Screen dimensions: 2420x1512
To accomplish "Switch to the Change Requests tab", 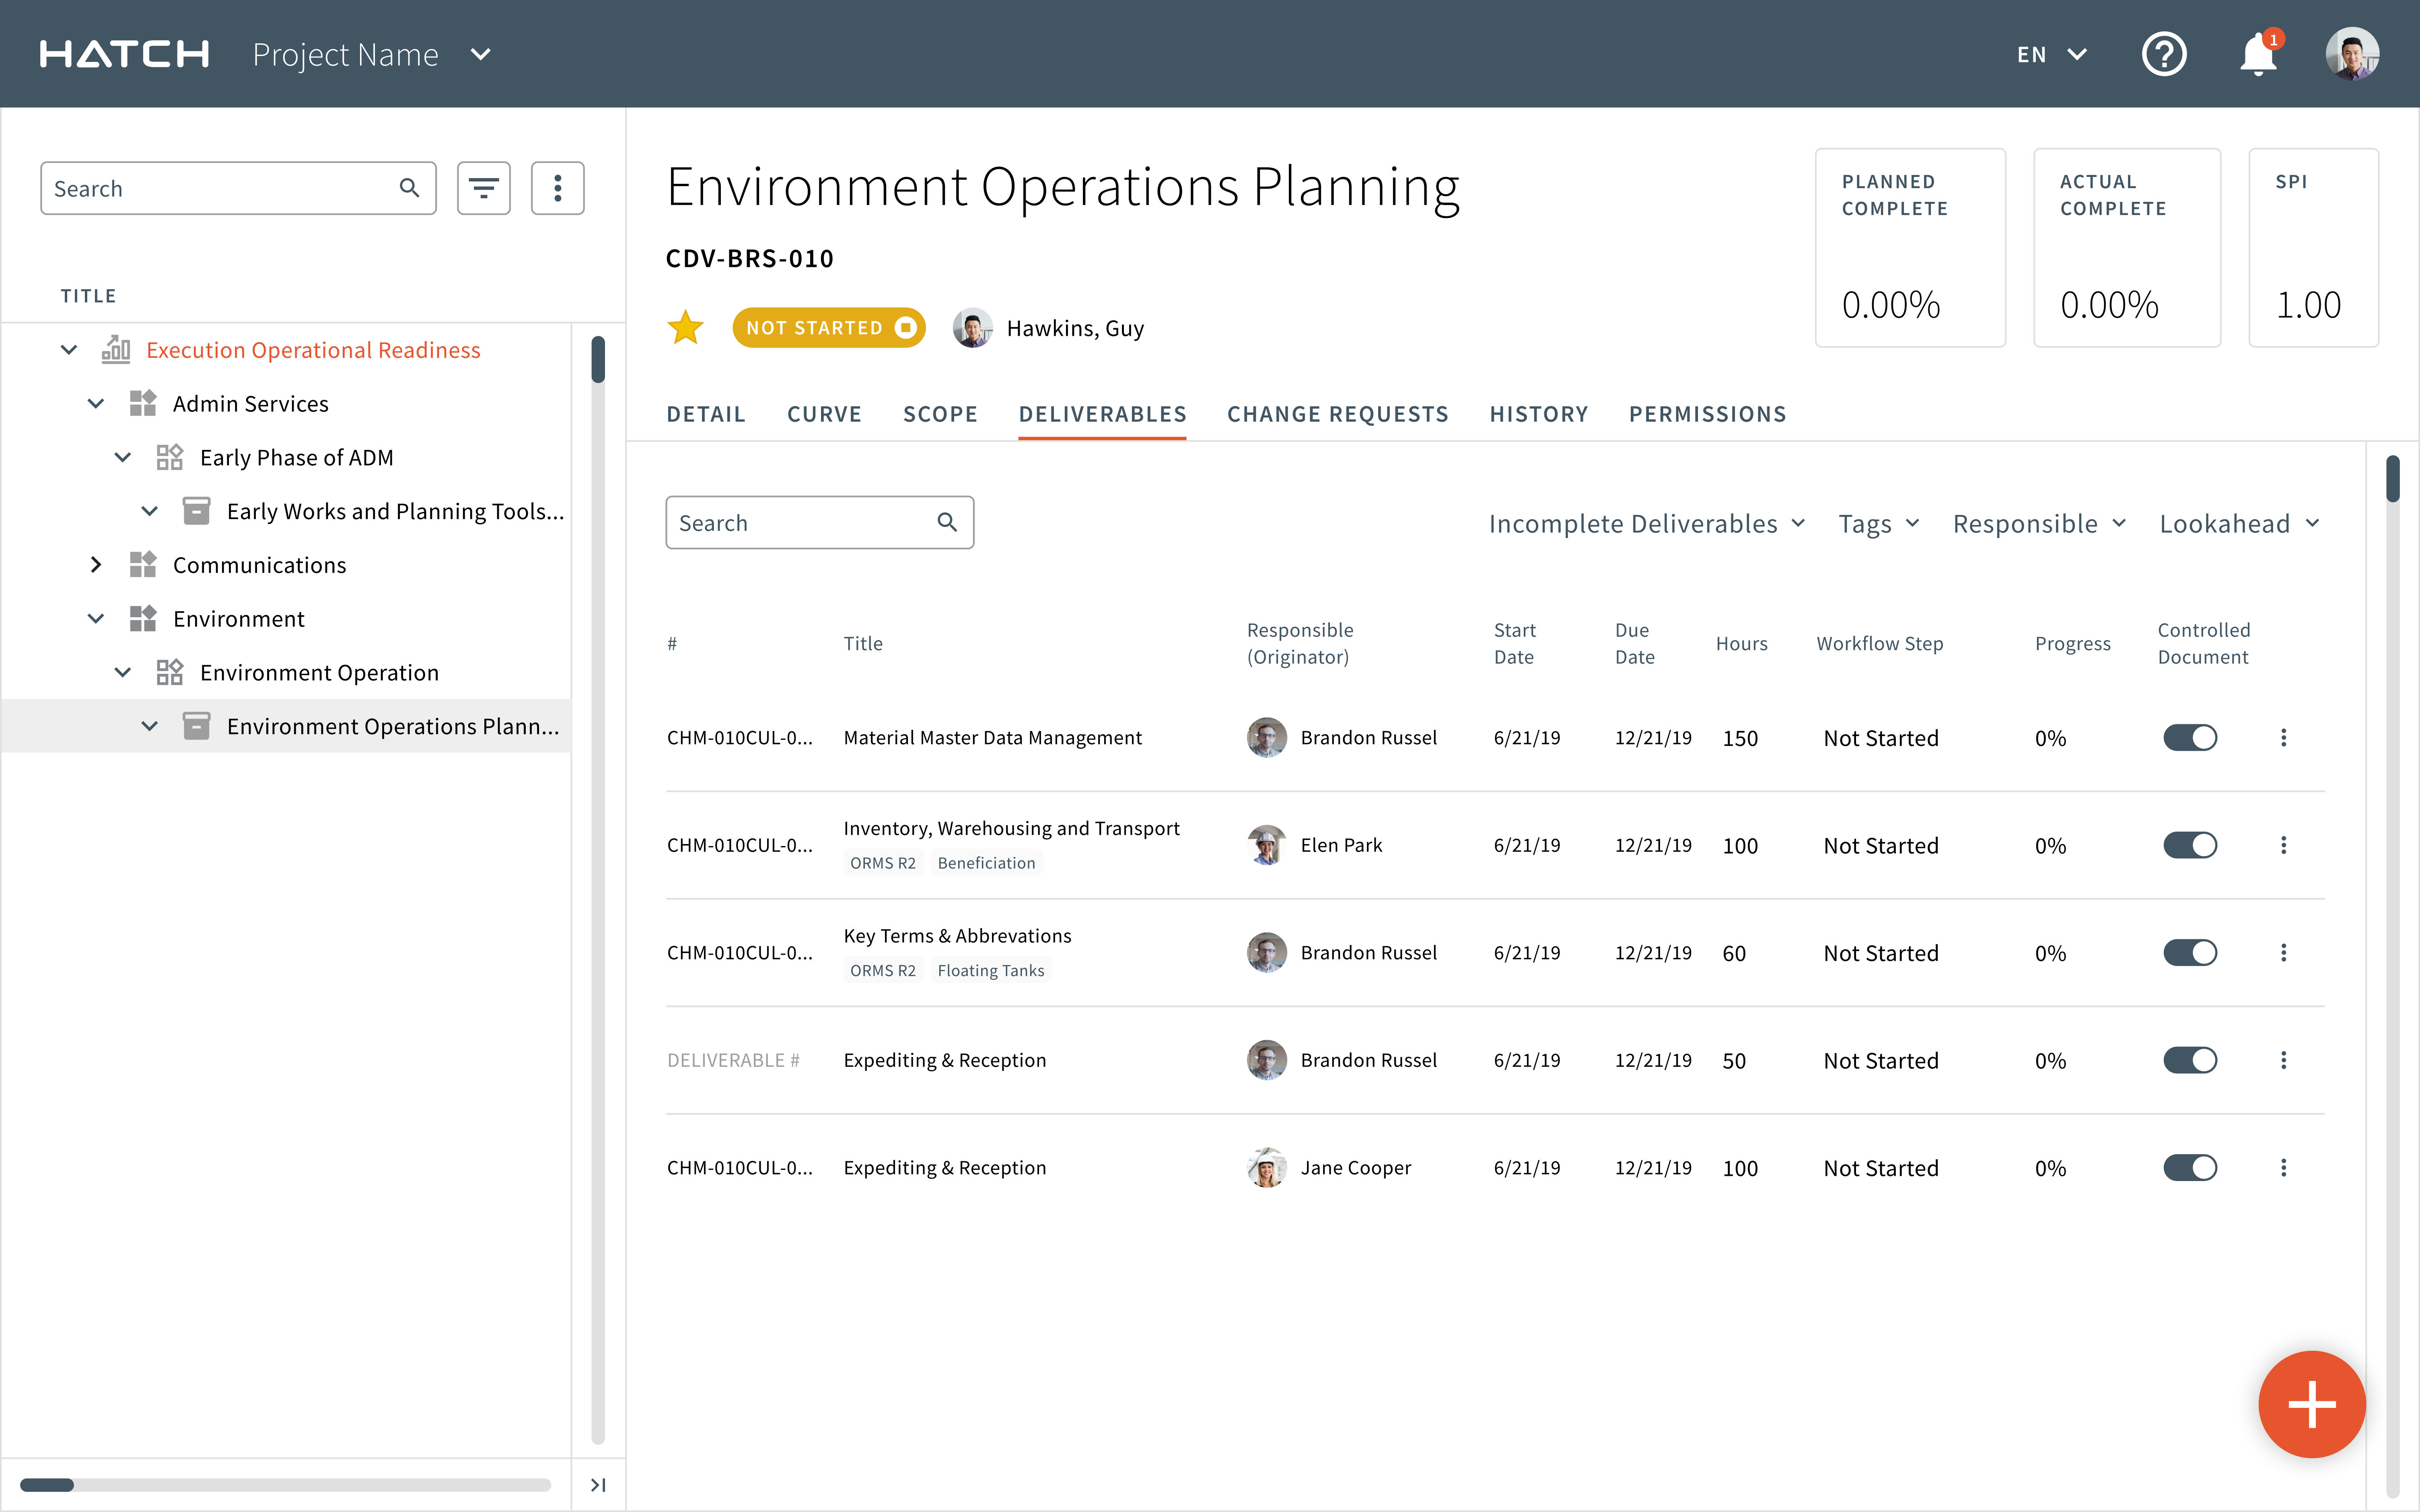I will tap(1337, 414).
